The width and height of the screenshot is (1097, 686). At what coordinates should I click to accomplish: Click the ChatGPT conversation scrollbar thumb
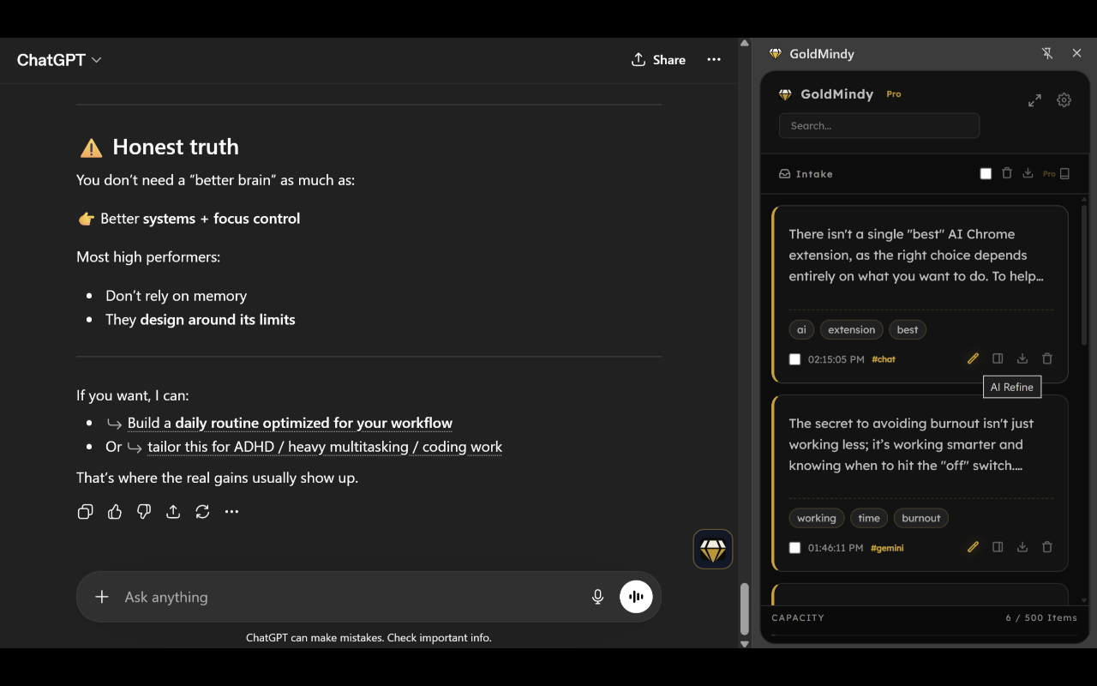[745, 607]
